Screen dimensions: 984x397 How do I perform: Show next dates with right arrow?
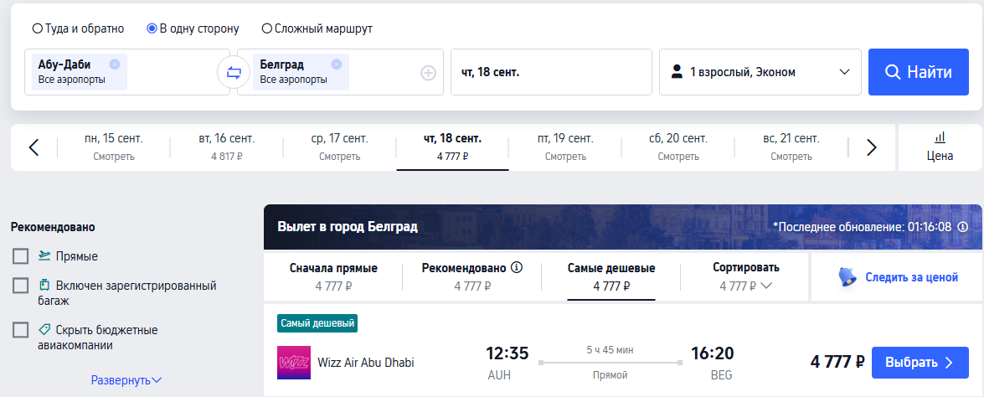click(x=871, y=147)
